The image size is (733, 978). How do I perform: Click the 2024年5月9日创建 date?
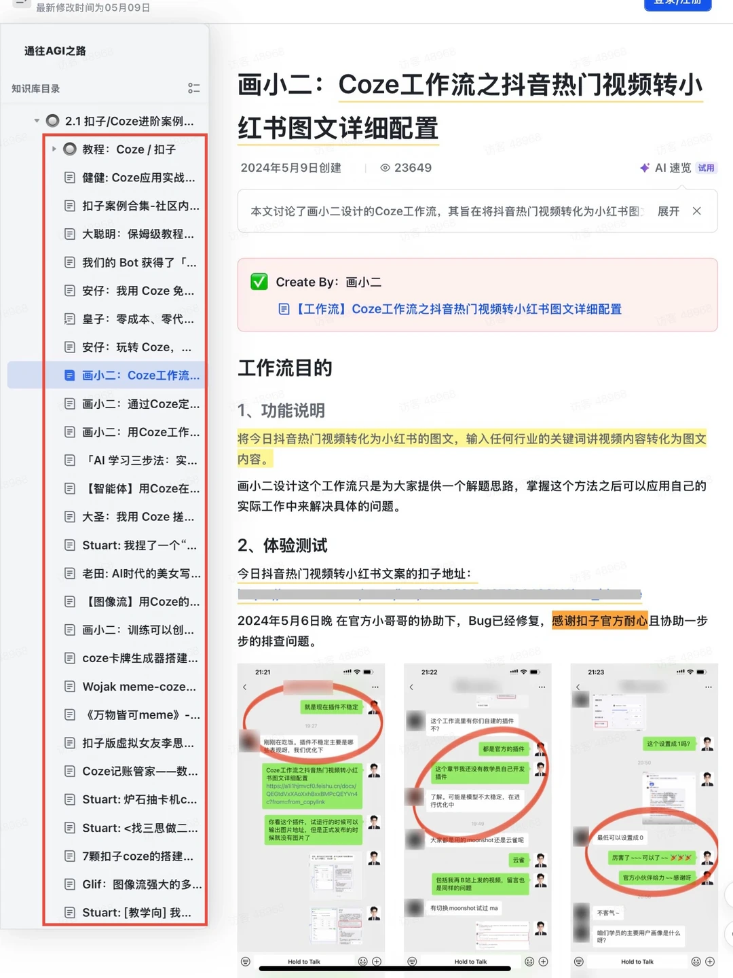(291, 168)
